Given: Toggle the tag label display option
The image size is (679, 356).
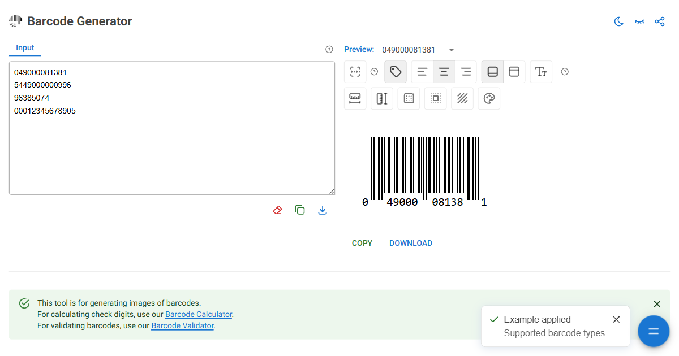Looking at the screenshot, I should point(395,72).
